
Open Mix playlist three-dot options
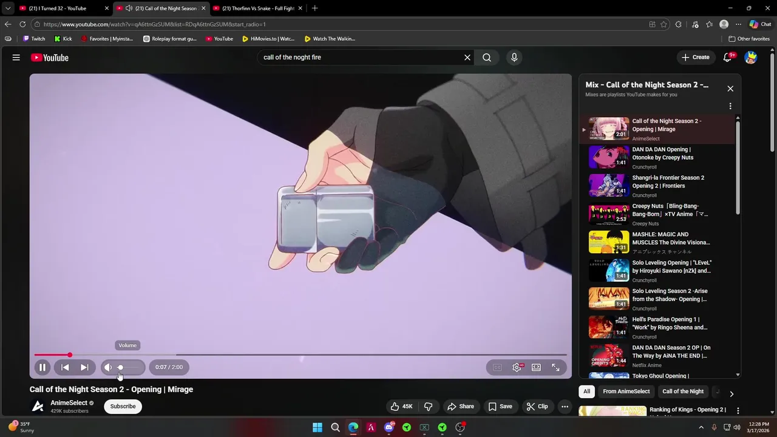(x=730, y=106)
